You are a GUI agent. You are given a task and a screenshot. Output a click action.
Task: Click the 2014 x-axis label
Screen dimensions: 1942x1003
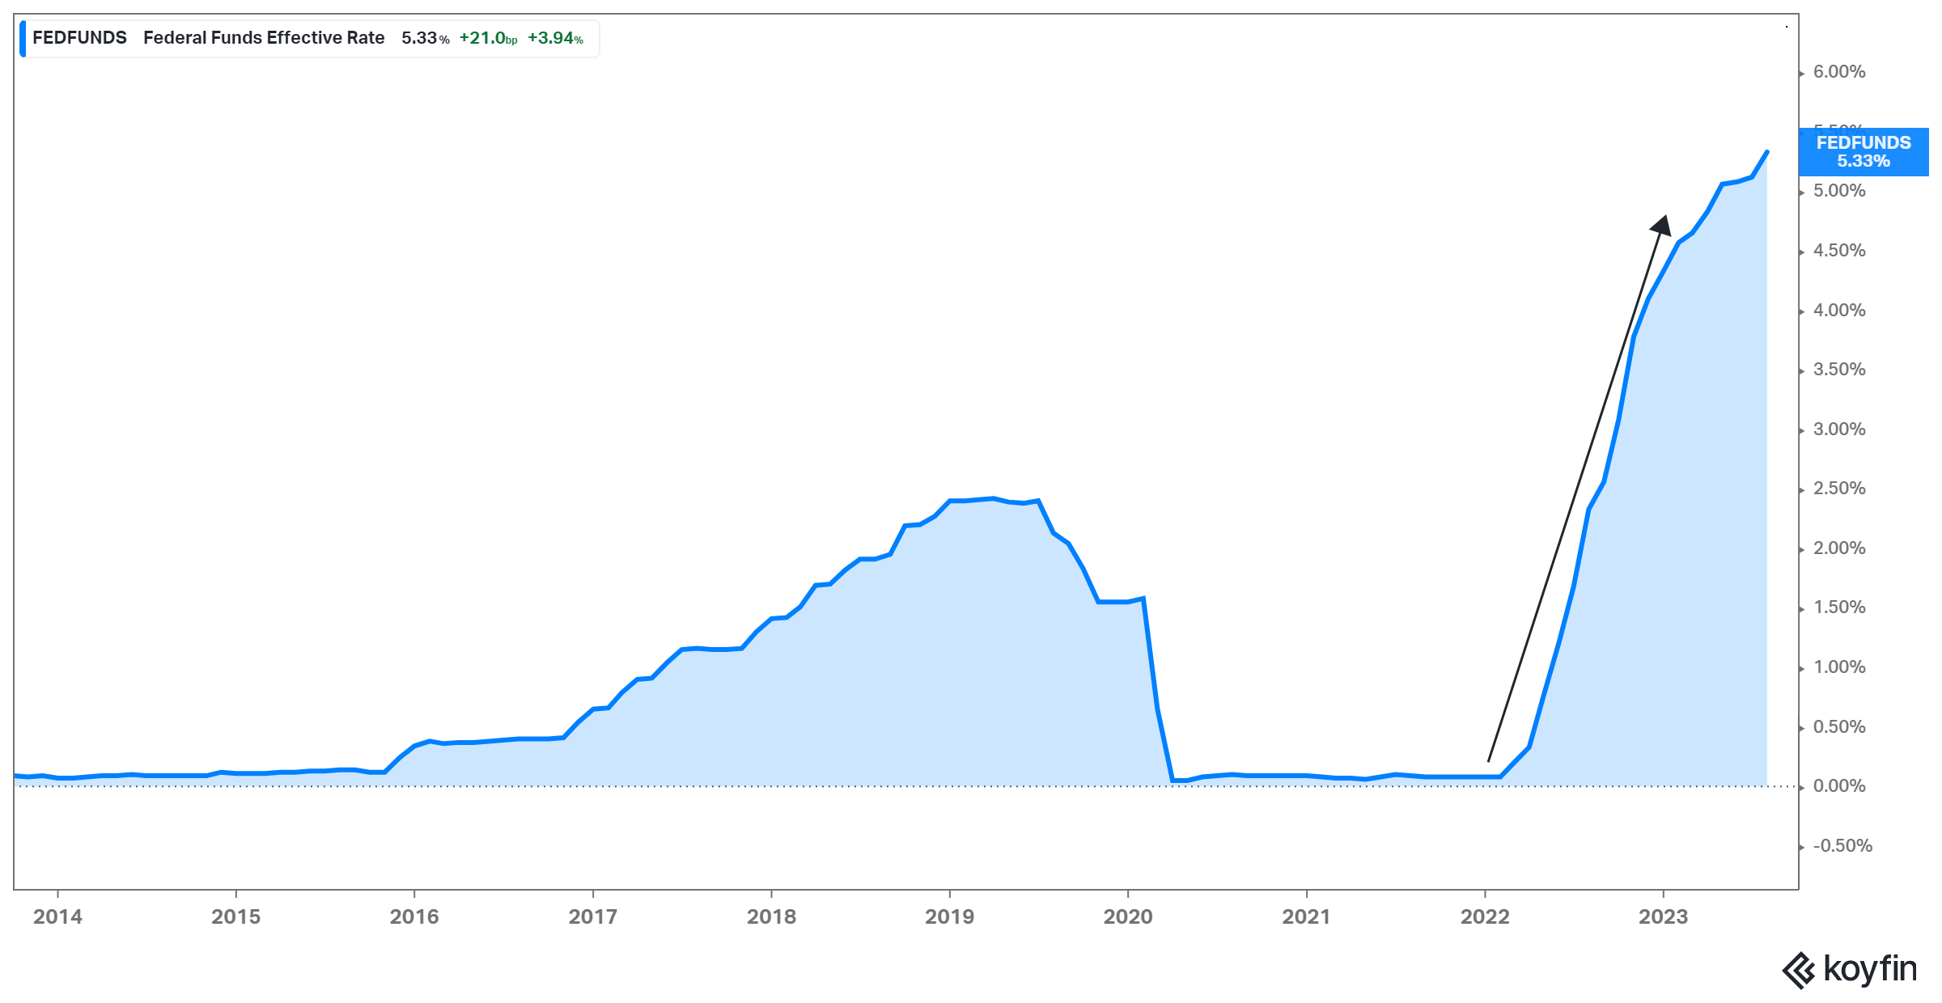coord(57,916)
